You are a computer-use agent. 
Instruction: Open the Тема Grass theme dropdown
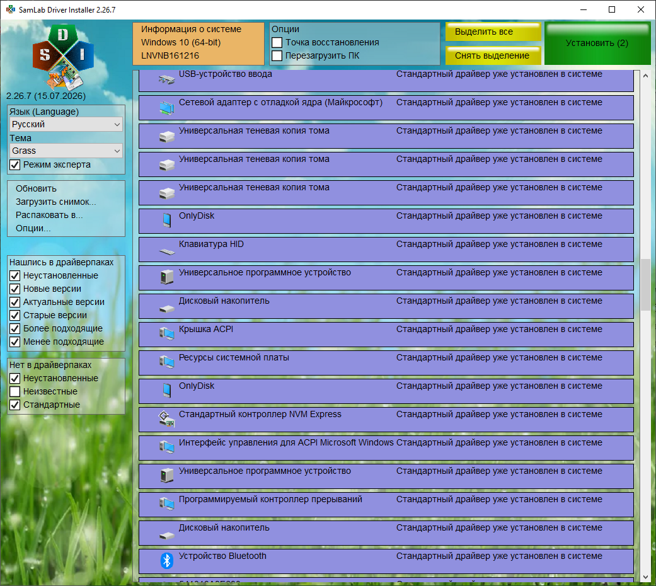pos(66,151)
